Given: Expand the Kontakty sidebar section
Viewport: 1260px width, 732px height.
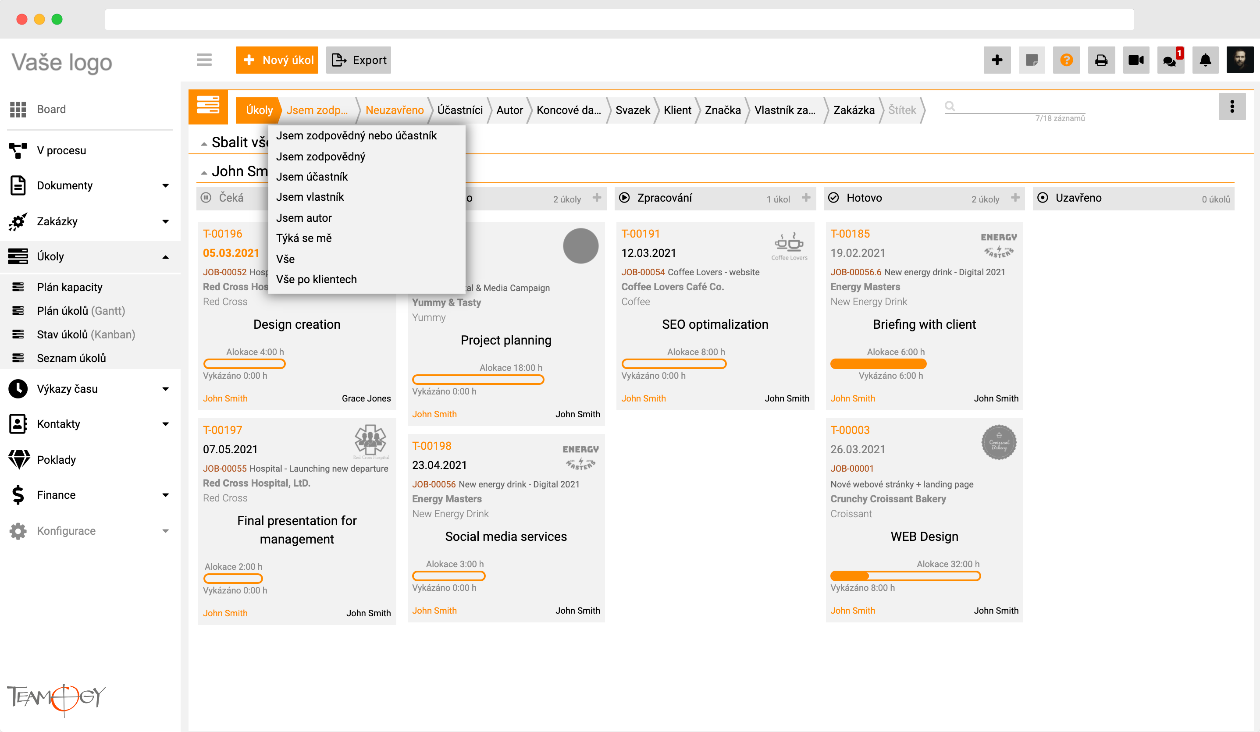Looking at the screenshot, I should pos(165,424).
